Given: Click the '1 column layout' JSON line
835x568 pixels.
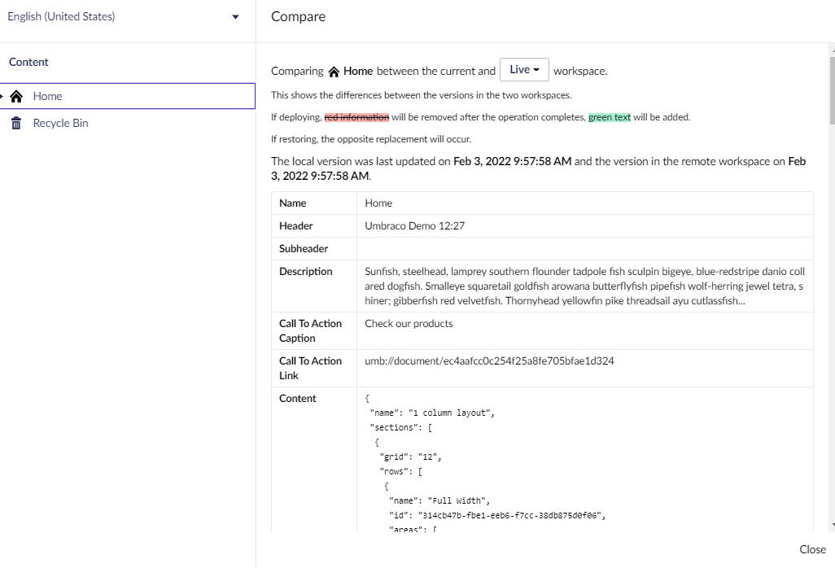Looking at the screenshot, I should pos(432,413).
